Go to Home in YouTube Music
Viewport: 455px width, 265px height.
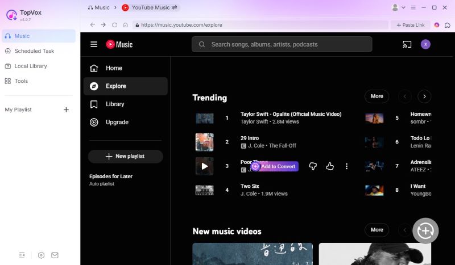tap(125, 68)
